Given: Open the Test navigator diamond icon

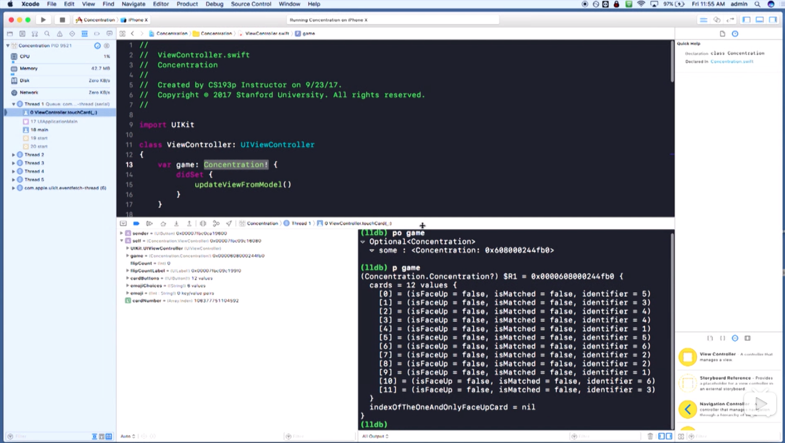Looking at the screenshot, I should coord(72,34).
